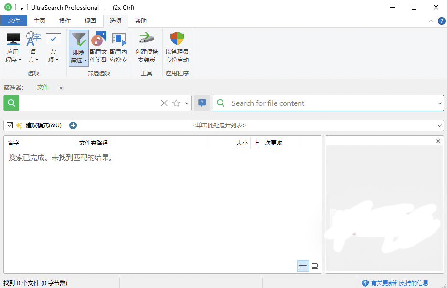Click the search help speech bubble button

(202, 103)
